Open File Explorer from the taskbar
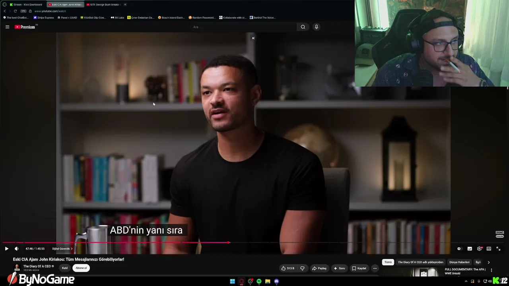Image resolution: width=509 pixels, height=286 pixels. coord(268,281)
